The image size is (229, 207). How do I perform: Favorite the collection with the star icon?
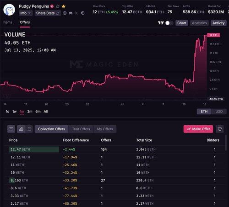pyautogui.click(x=58, y=6)
